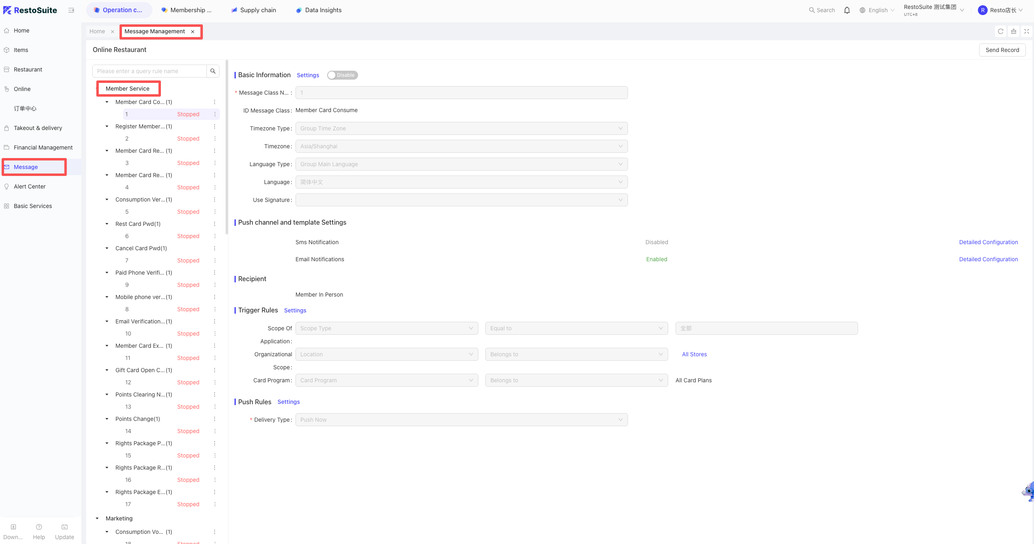Open Alert Center in sidebar
The height and width of the screenshot is (544, 1034).
click(x=30, y=186)
